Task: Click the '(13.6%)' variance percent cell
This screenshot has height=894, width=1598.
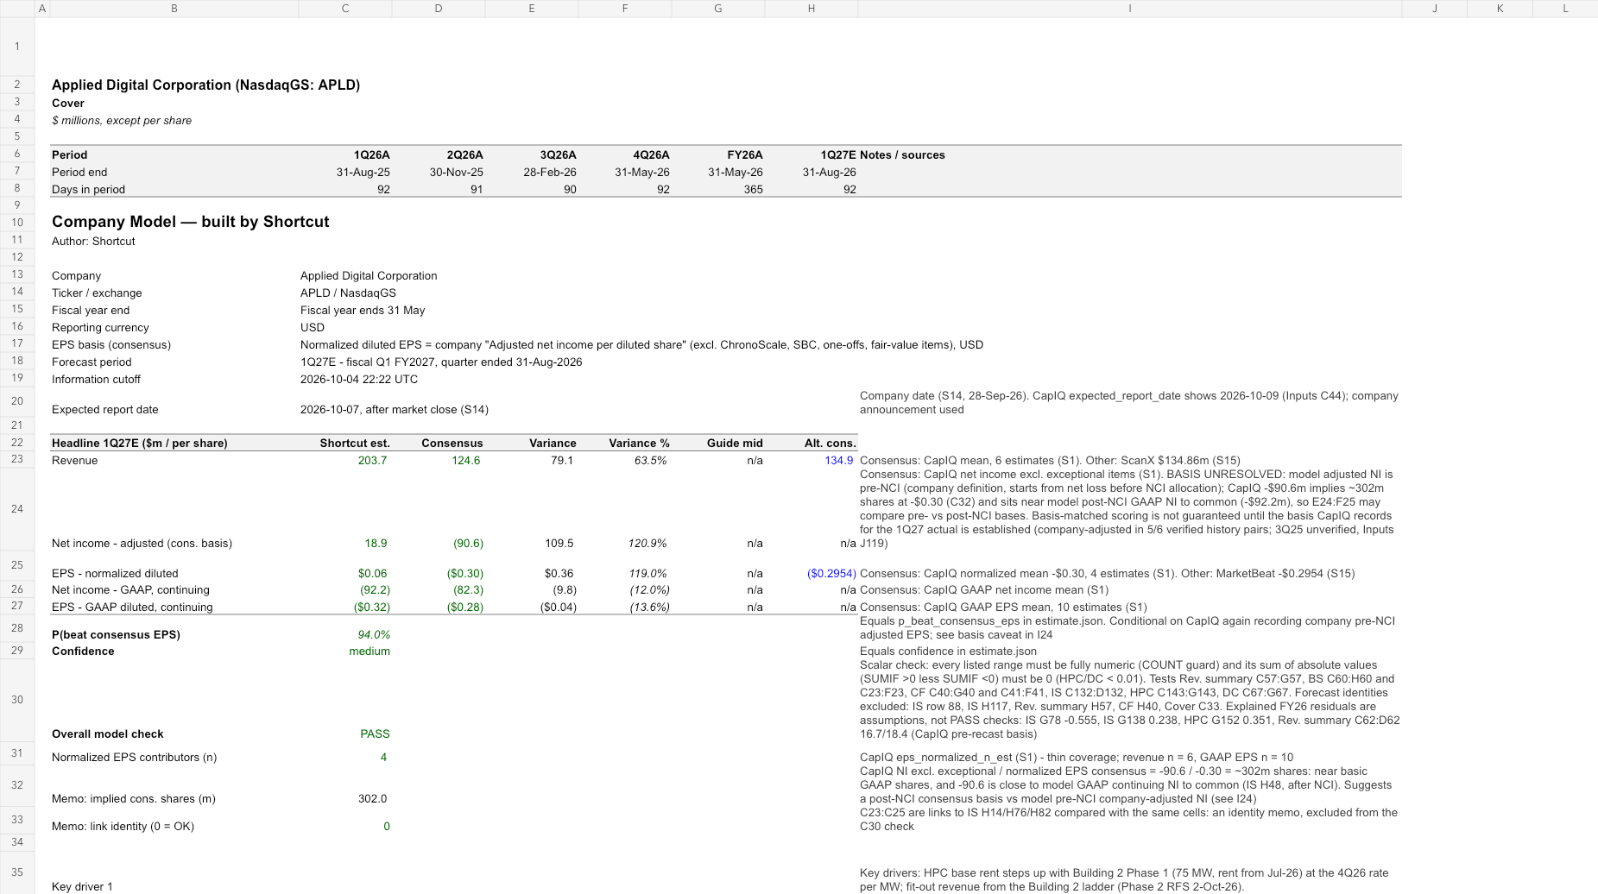Action: click(x=650, y=607)
